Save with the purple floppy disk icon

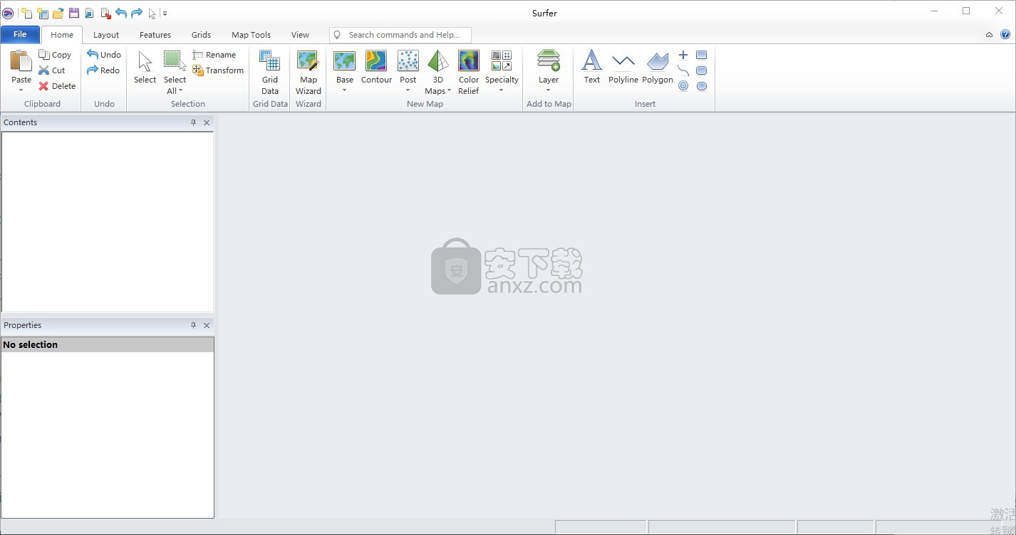tap(74, 13)
